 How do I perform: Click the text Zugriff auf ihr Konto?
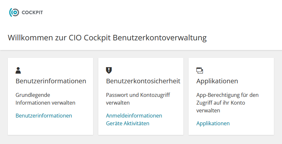click(221, 103)
